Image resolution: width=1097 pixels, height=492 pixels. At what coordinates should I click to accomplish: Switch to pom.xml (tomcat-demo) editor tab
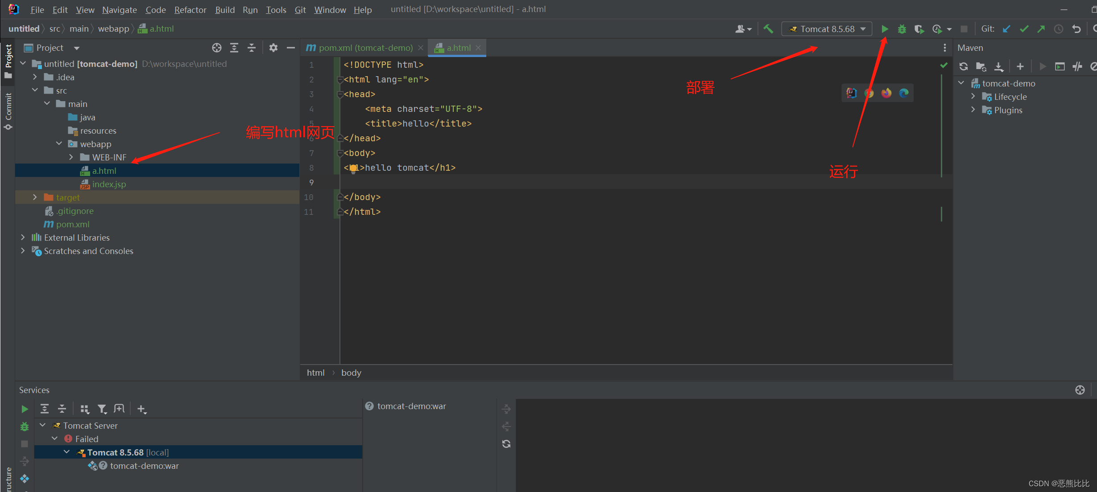(x=365, y=48)
